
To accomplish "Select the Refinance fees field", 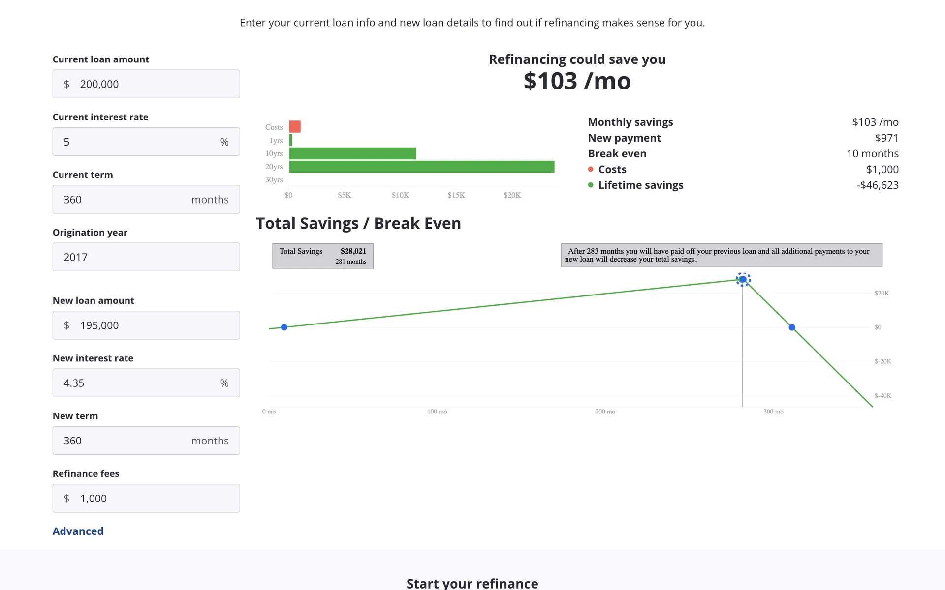I will pyautogui.click(x=146, y=498).
